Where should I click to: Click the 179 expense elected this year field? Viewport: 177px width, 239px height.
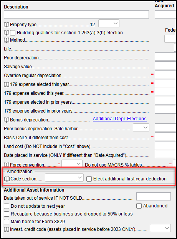[x=166, y=83]
